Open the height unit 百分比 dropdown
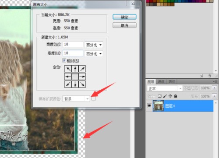 click(94, 53)
